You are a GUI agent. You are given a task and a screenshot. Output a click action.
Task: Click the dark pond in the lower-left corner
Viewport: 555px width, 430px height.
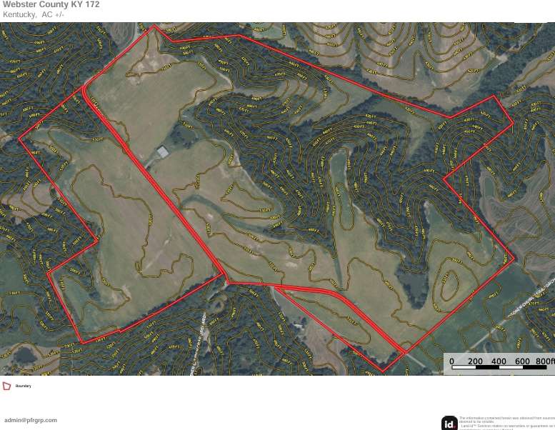pos(24,355)
